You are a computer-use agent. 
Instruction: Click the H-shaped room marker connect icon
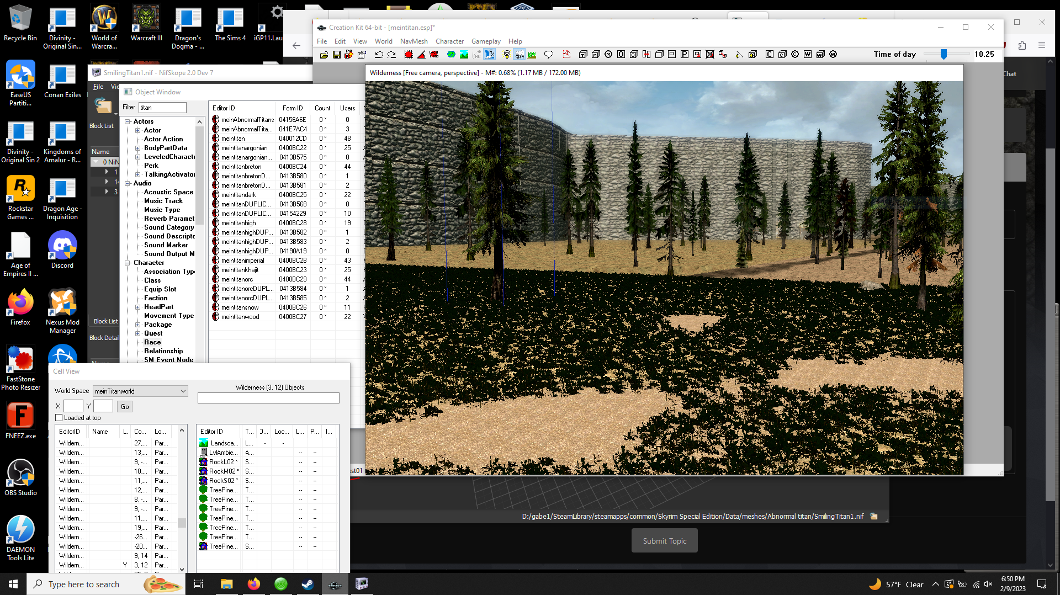point(646,55)
